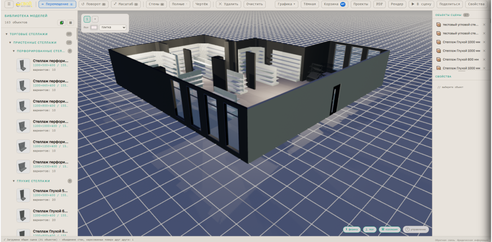Open the hamburger menu icon
This screenshot has width=492, height=242.
pos(10,4)
